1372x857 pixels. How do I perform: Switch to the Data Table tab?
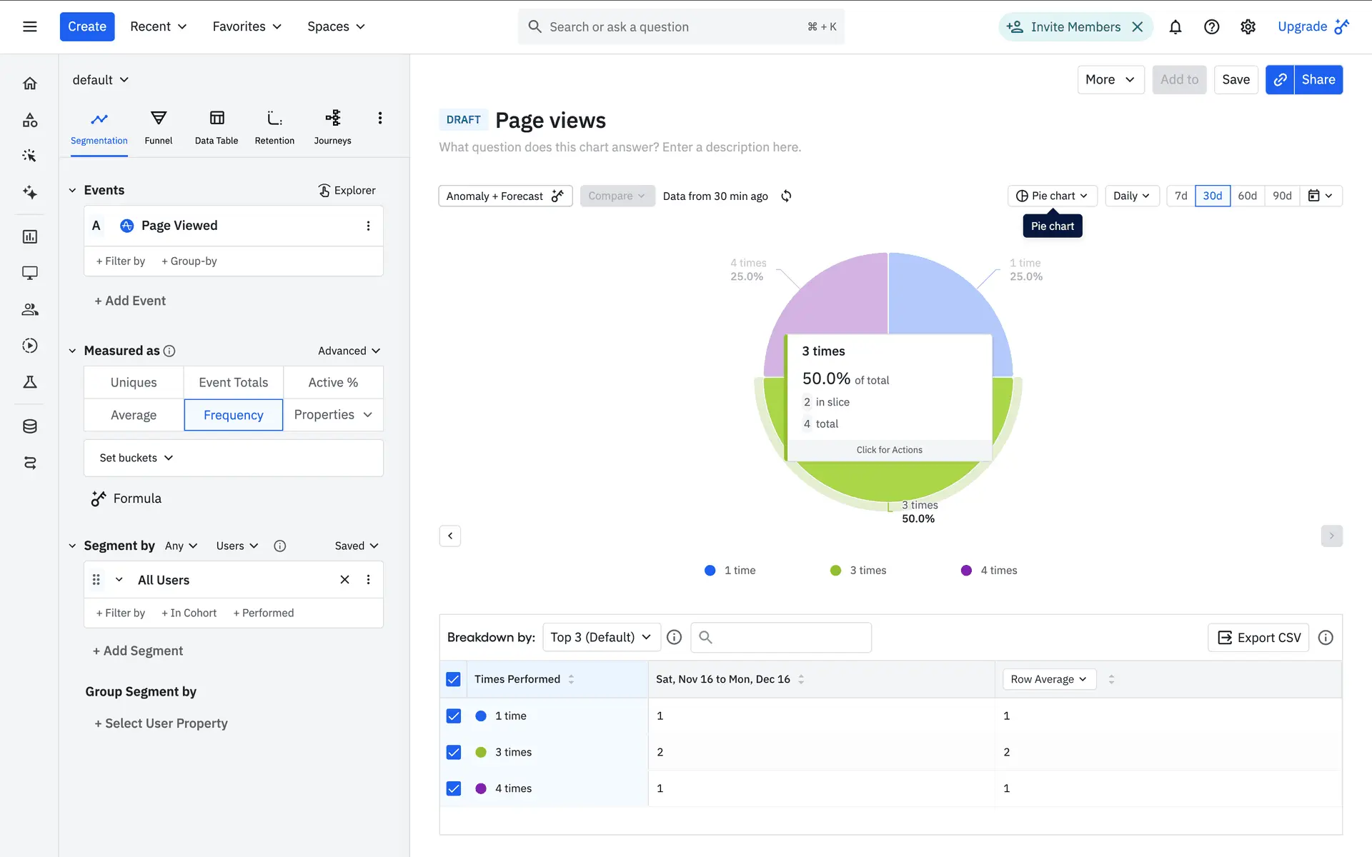[217, 127]
